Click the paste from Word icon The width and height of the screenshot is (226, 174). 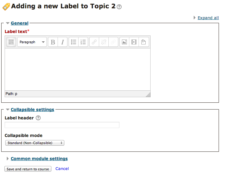pos(143,42)
